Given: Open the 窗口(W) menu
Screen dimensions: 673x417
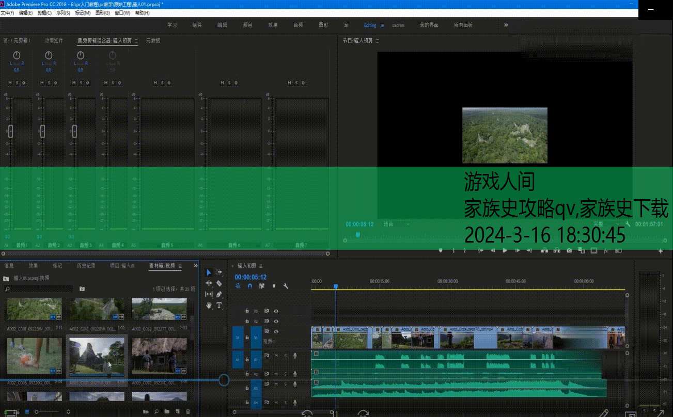Looking at the screenshot, I should [122, 12].
